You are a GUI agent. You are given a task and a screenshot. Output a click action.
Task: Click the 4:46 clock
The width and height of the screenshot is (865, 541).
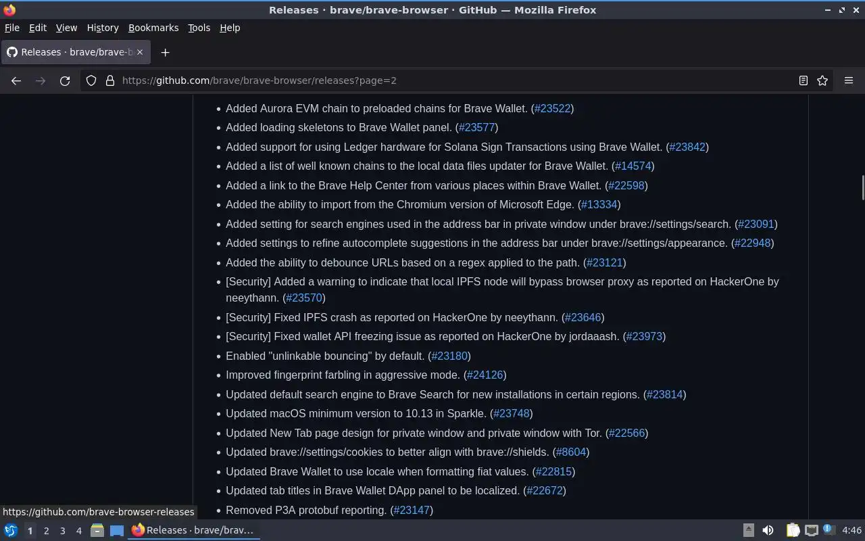click(852, 530)
